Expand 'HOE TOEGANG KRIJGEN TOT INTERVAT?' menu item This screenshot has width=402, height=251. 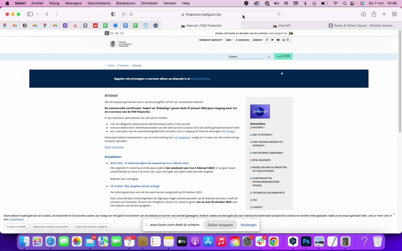click(268, 144)
